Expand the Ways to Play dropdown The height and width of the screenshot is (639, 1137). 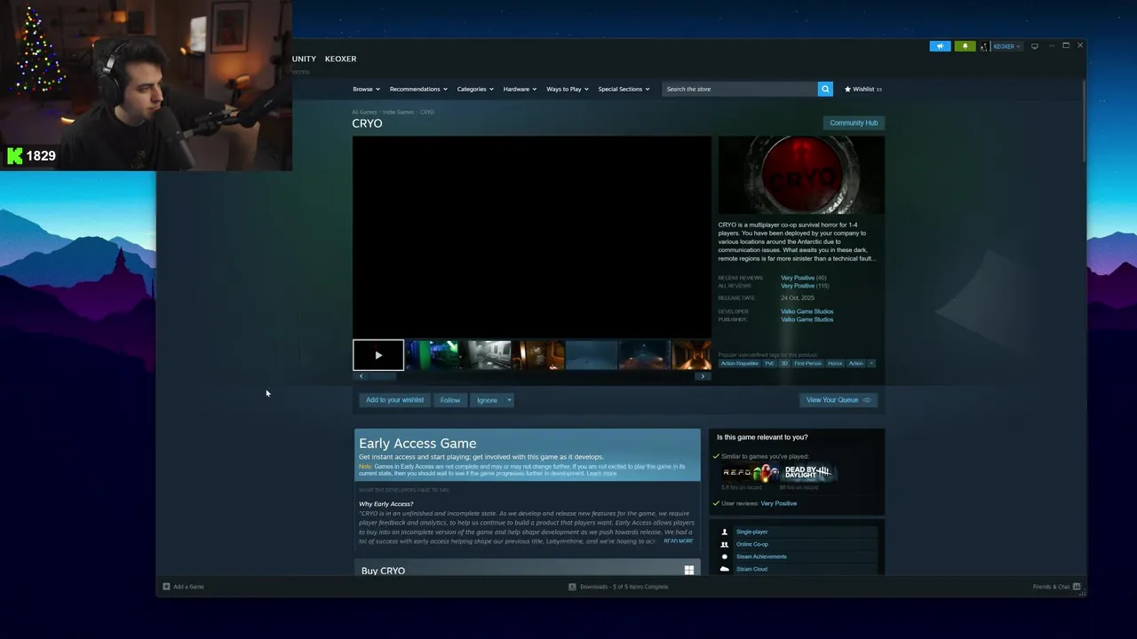coord(568,89)
